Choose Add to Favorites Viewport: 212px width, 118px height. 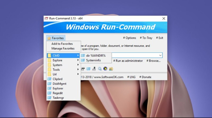tap(62, 44)
